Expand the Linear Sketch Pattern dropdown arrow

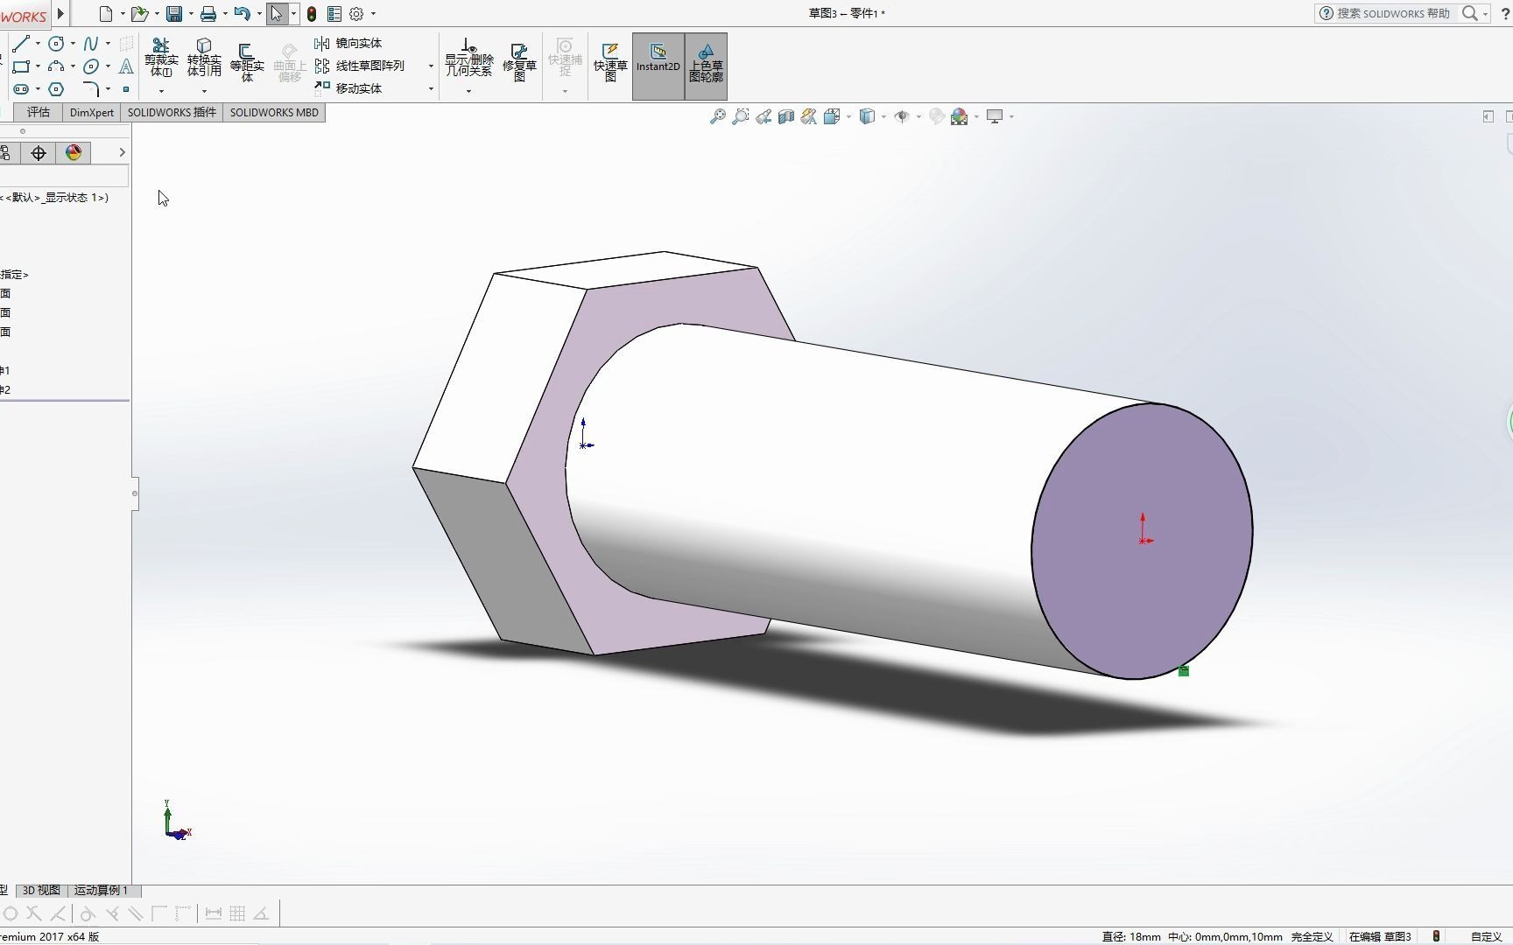tap(431, 66)
